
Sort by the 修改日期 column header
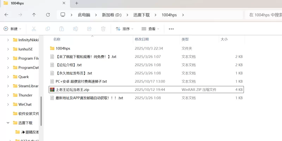[x=142, y=39]
